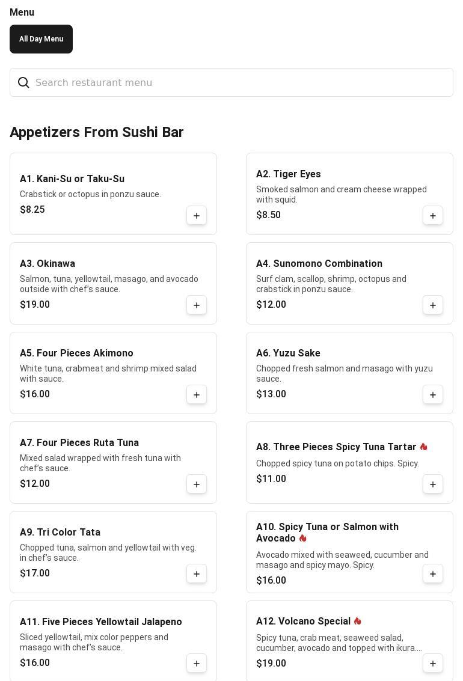The image size is (463, 681).
Task: Add A1. Kani-Su or Taku-Su with plus icon
Action: pyautogui.click(x=196, y=215)
